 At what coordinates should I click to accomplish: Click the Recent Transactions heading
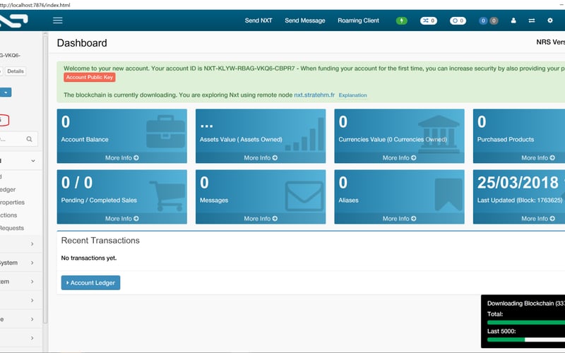click(x=100, y=240)
